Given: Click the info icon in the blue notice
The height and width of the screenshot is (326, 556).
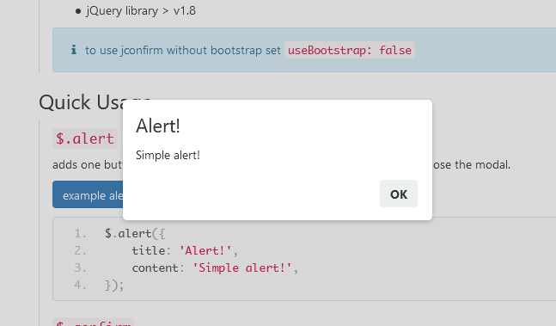Looking at the screenshot, I should click(x=73, y=50).
